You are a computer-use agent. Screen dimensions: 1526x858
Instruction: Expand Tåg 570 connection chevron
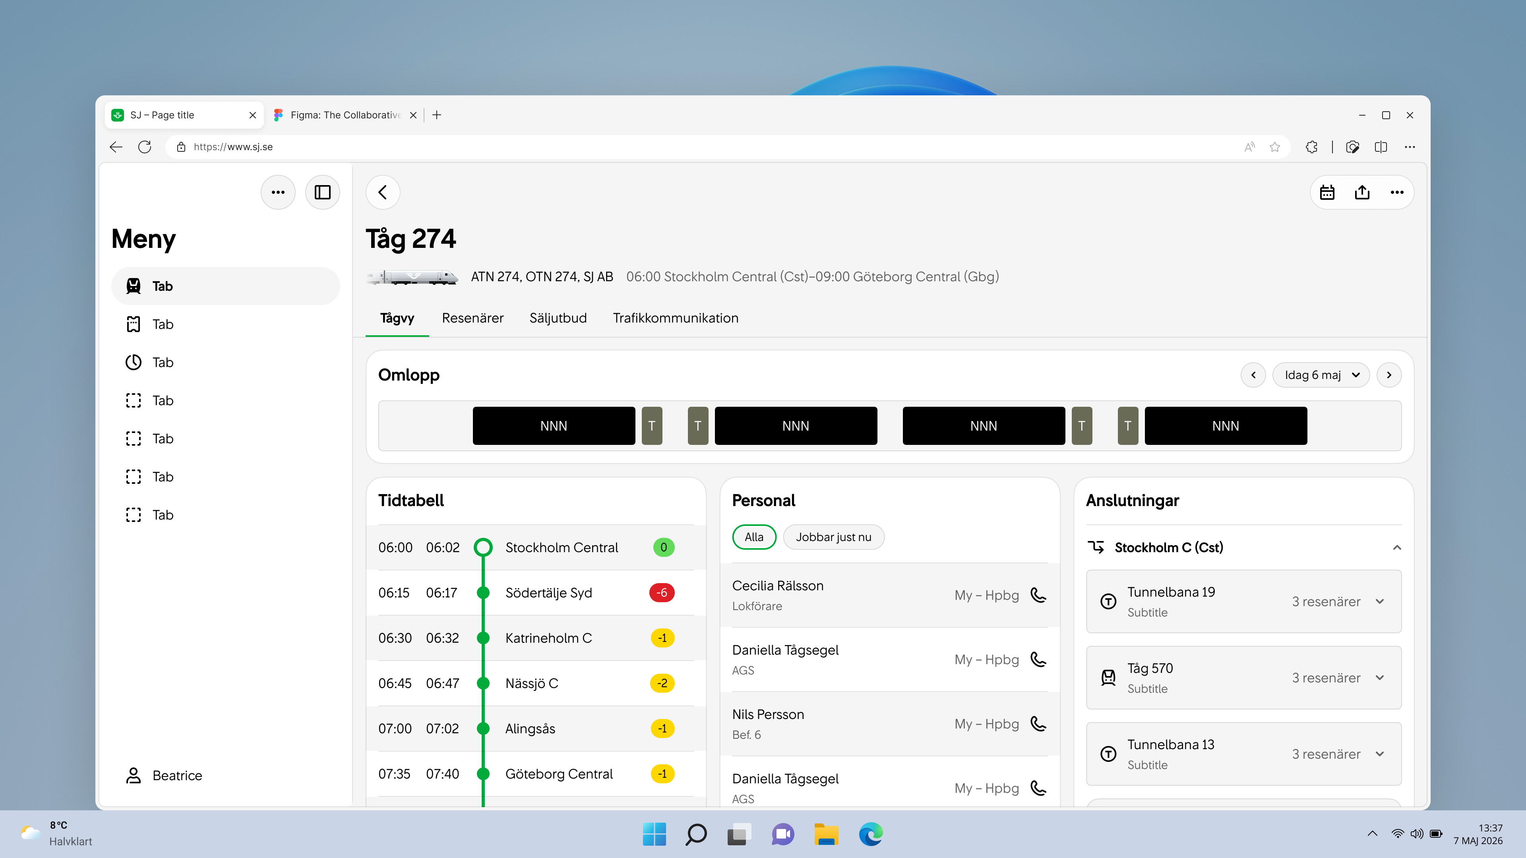[x=1380, y=677]
